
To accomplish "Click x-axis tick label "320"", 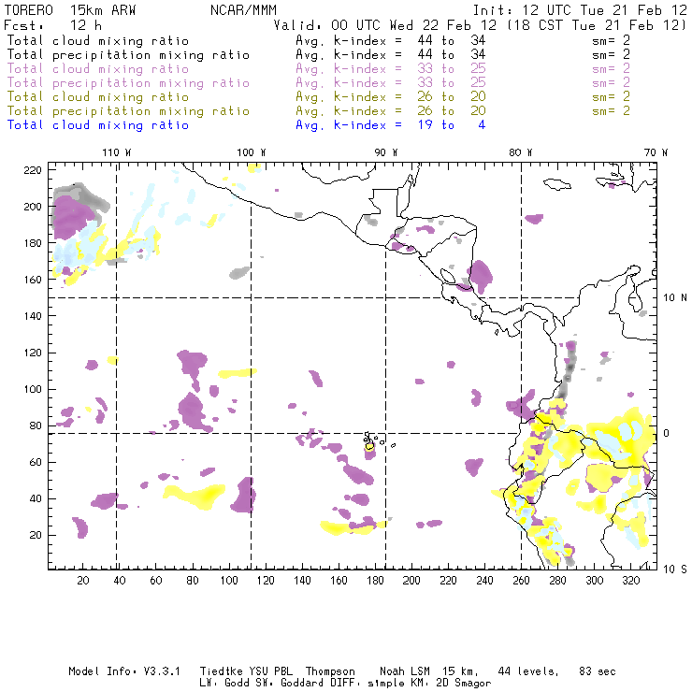I will [630, 581].
